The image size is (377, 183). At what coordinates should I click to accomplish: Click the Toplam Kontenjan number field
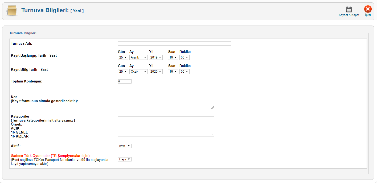pos(125,81)
